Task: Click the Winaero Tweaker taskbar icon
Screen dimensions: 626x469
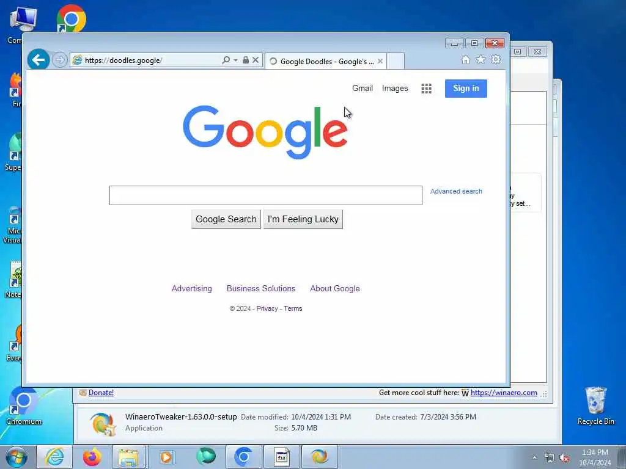Action: coord(319,457)
